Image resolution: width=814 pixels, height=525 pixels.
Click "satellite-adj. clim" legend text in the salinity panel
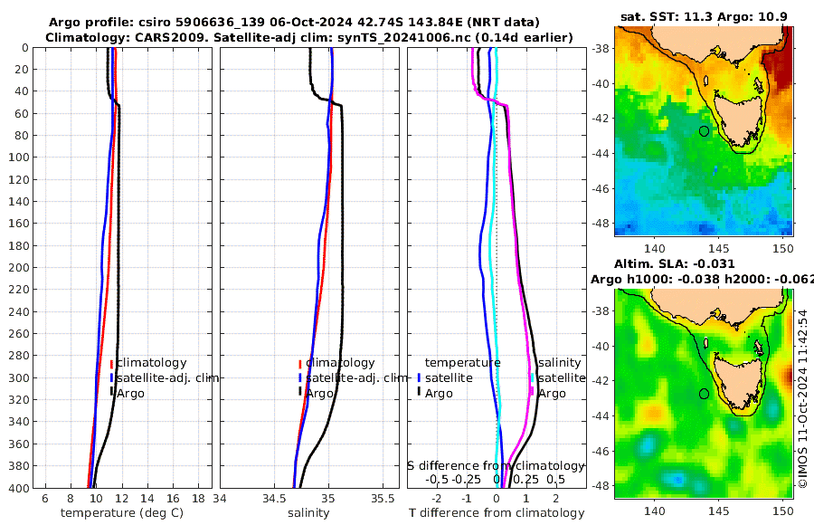pyautogui.click(x=356, y=377)
